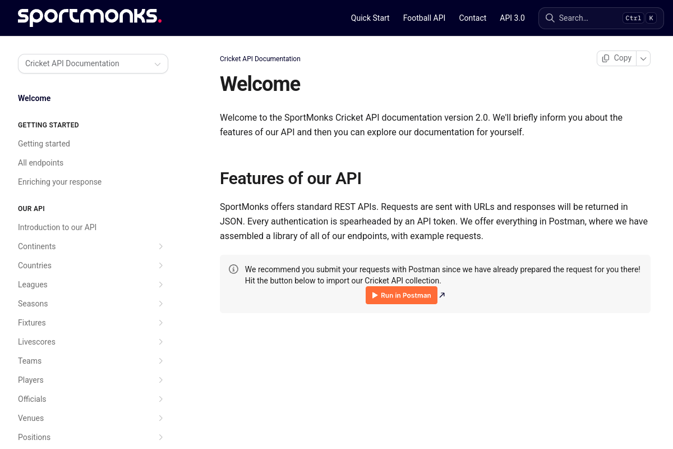Expand the Fixtures section chevron

(161, 323)
